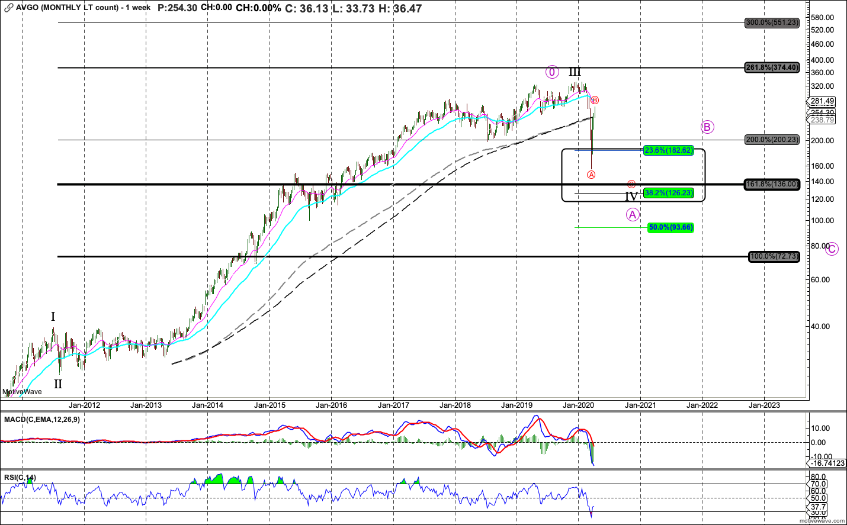Click the red circled A wave label
Viewport: 847px width, 525px height.
coord(591,175)
